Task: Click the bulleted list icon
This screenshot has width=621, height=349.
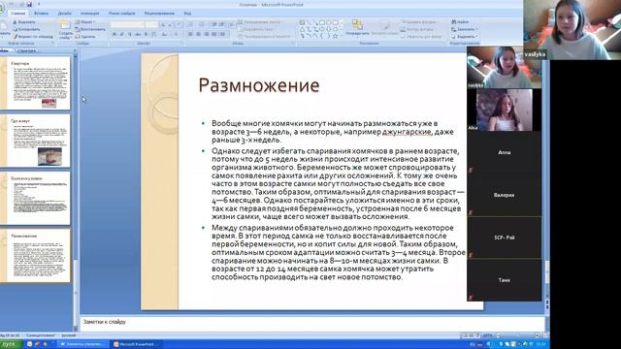Action: click(191, 24)
